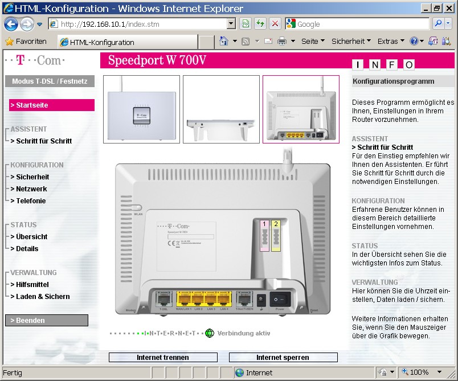Select the side view router thumbnail
Image resolution: width=458 pixels, height=381 pixels.
tap(221, 109)
